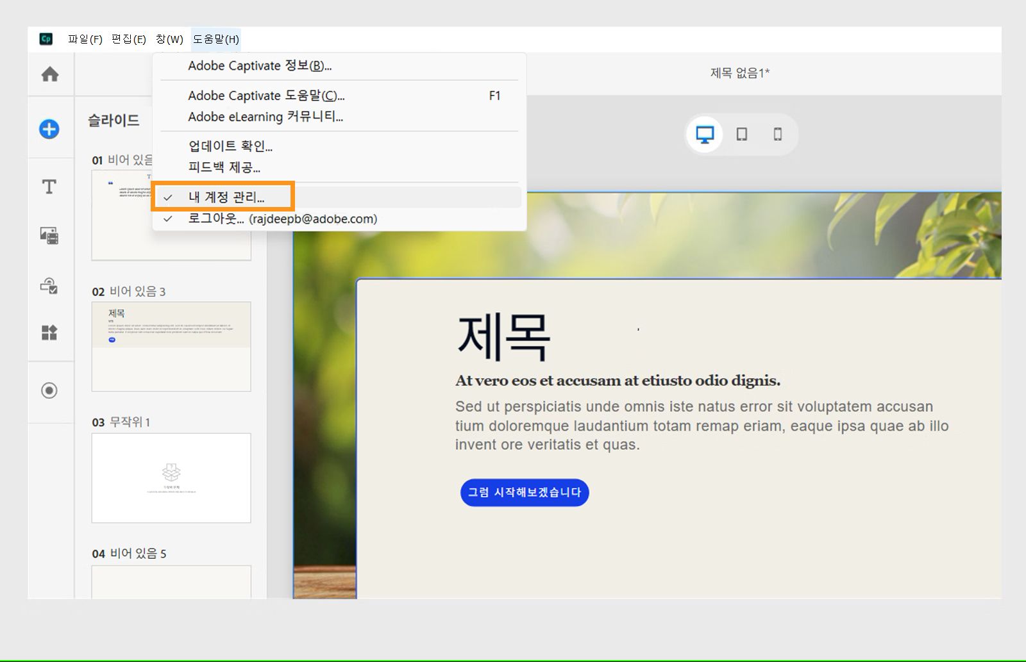Open the 파일(F) menu
The height and width of the screenshot is (662, 1026).
pyautogui.click(x=85, y=39)
